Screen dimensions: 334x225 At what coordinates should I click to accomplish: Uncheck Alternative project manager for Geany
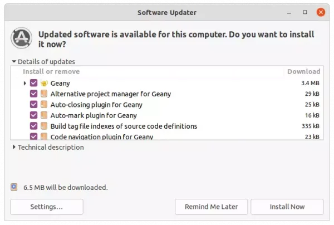coord(33,94)
